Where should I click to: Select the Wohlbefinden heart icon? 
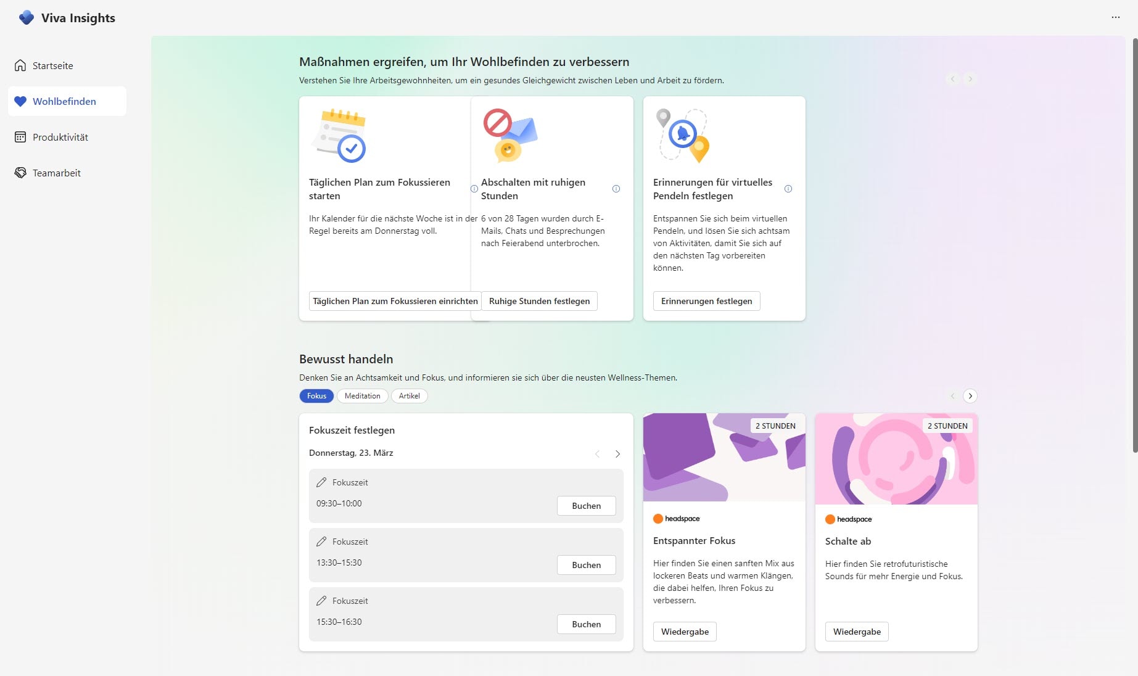20,101
